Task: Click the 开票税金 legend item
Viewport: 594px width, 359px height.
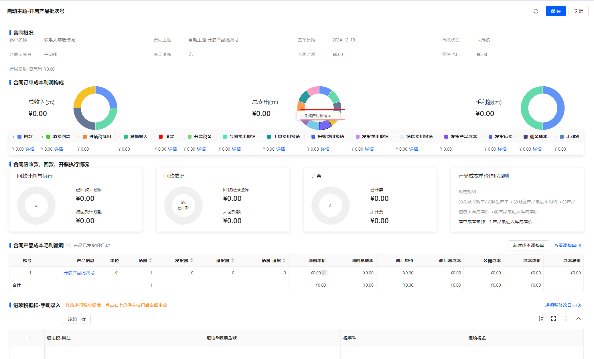Action: tap(202, 137)
